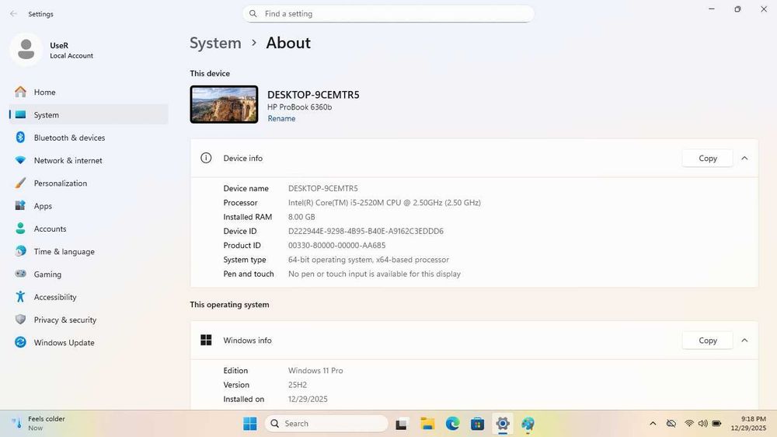Click the Privacy & security shield icon
Image resolution: width=777 pixels, height=437 pixels.
(x=20, y=320)
